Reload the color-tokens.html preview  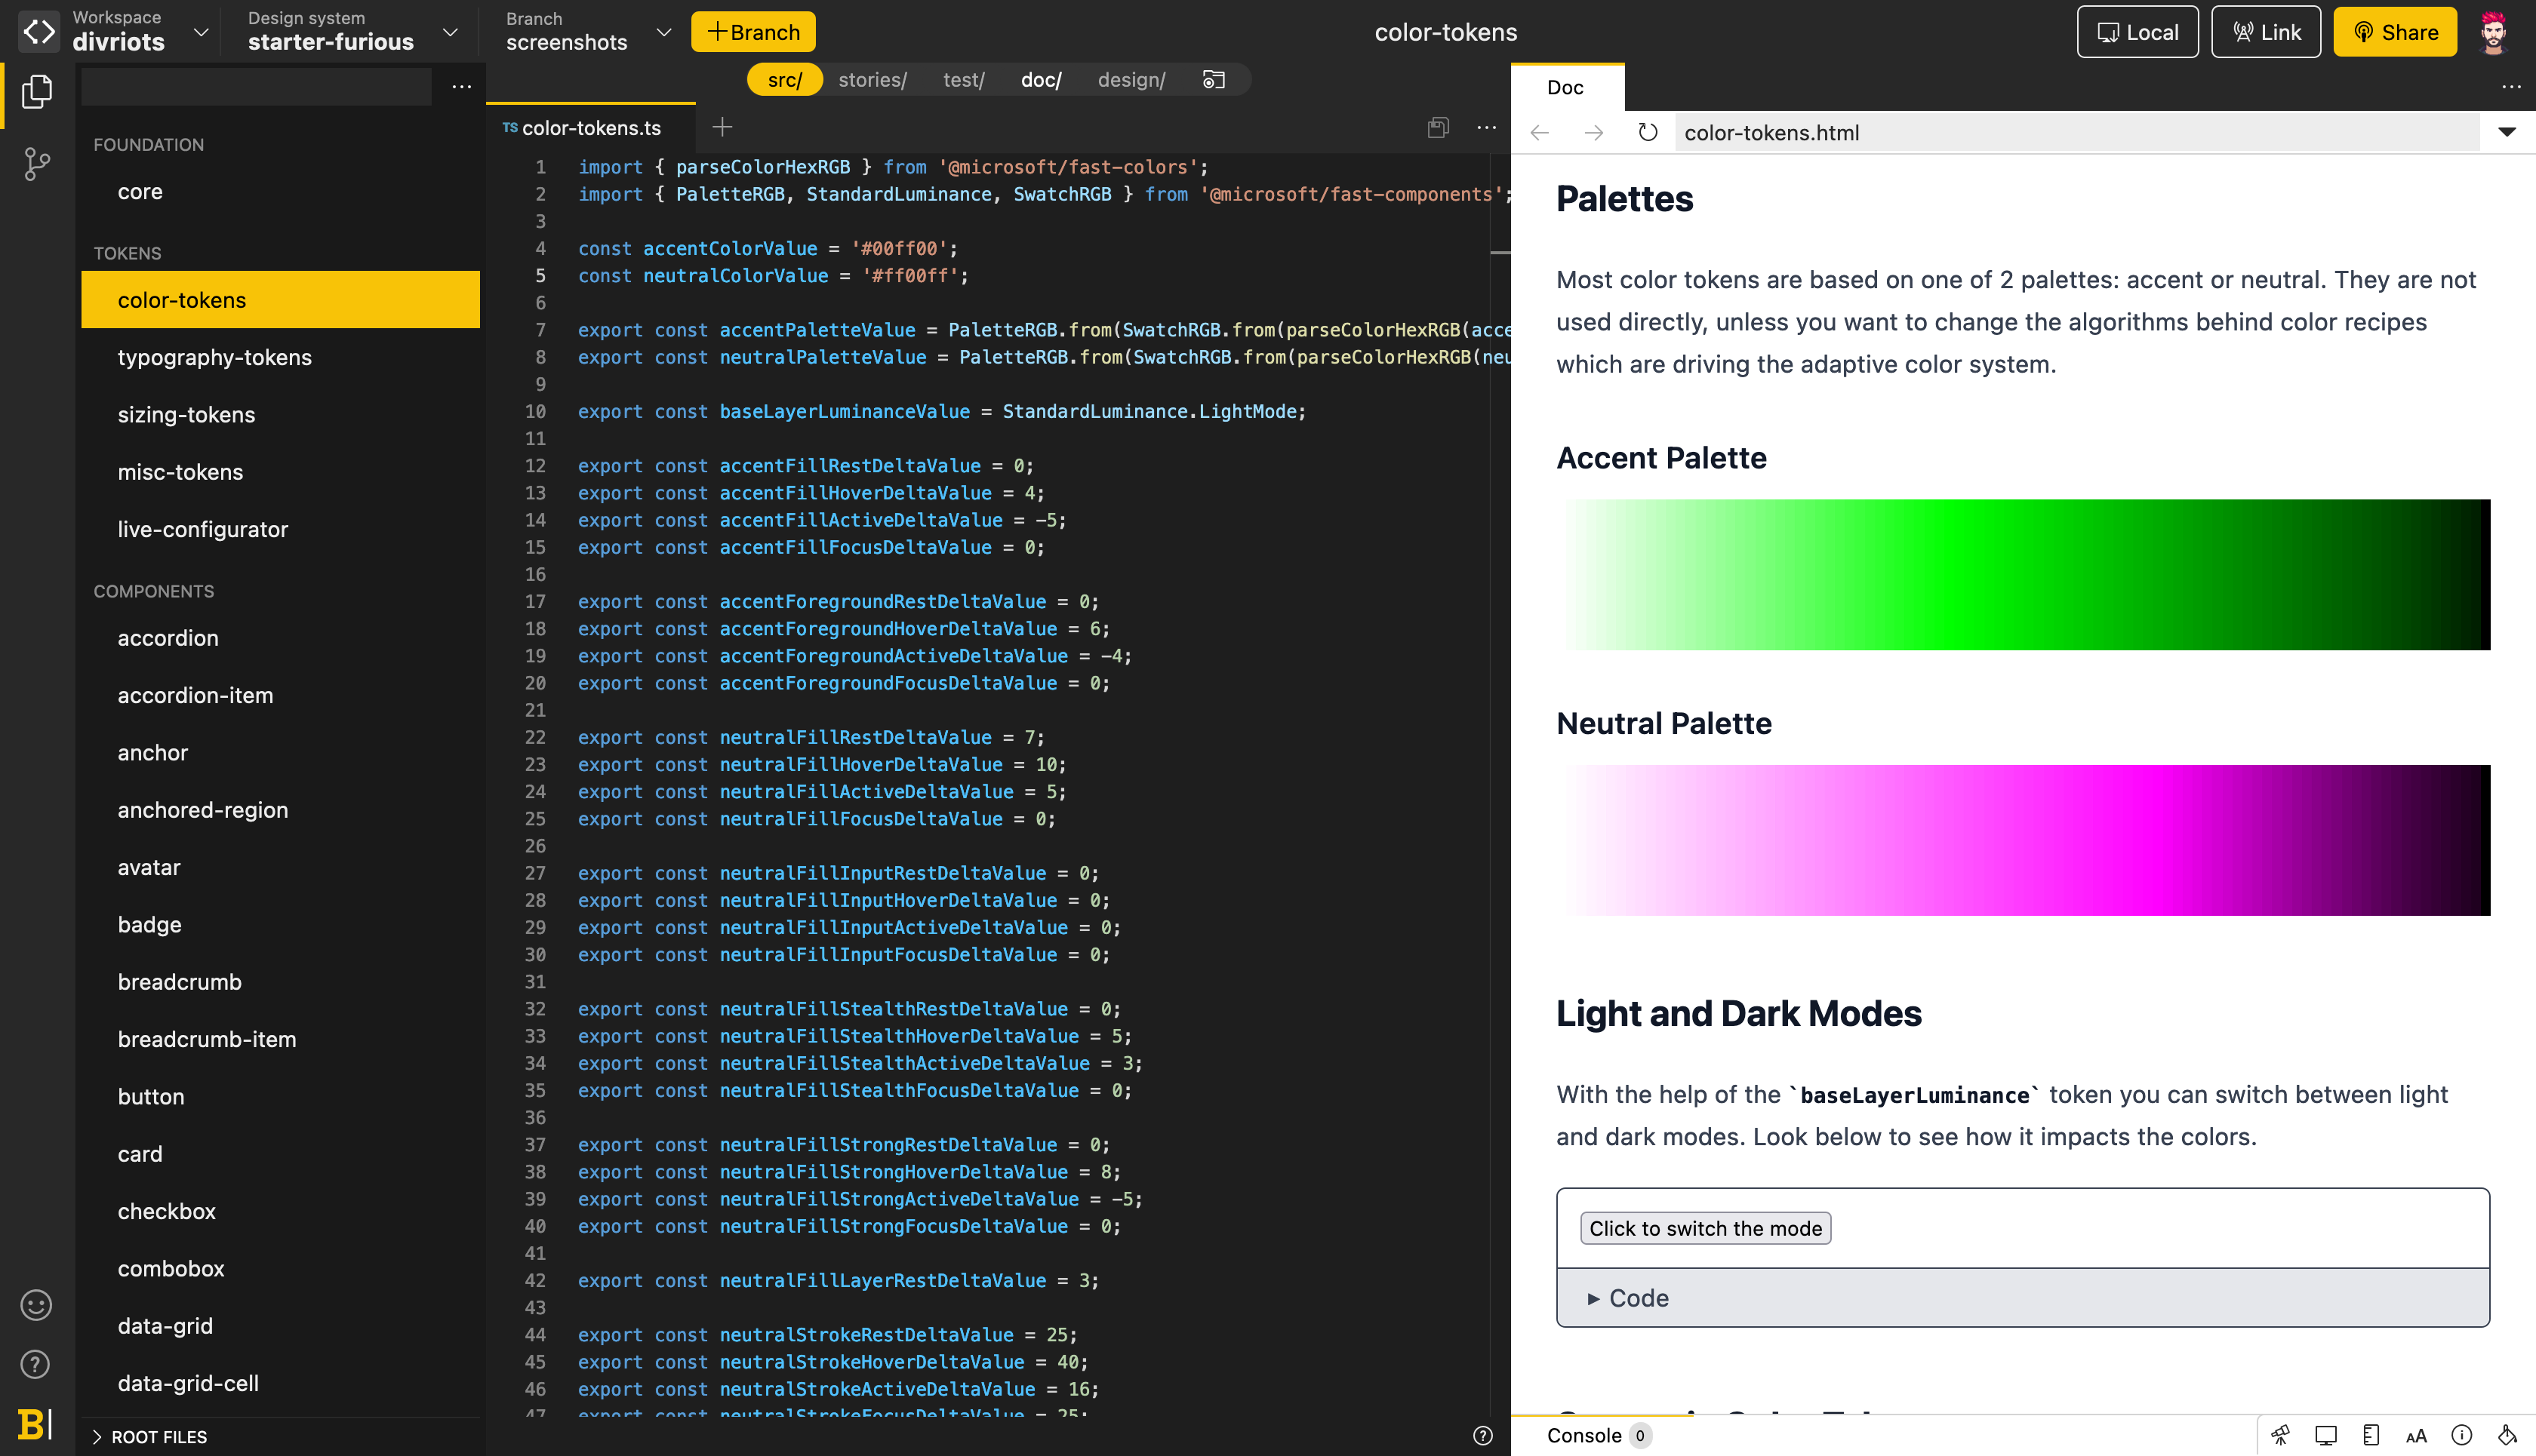pyautogui.click(x=1648, y=132)
